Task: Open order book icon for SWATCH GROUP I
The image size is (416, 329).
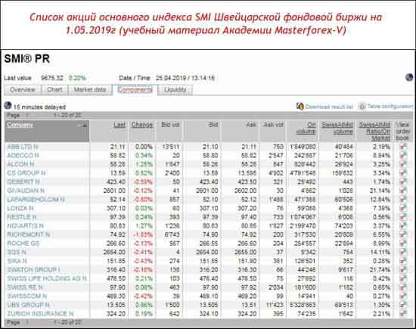Action: 403,269
